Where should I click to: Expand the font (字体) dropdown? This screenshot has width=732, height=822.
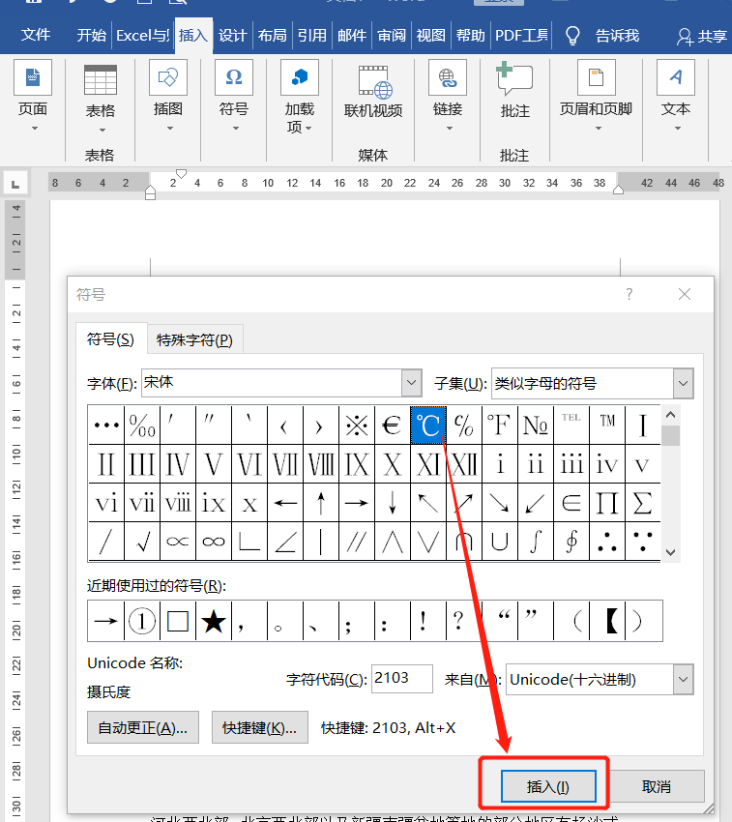coord(412,383)
